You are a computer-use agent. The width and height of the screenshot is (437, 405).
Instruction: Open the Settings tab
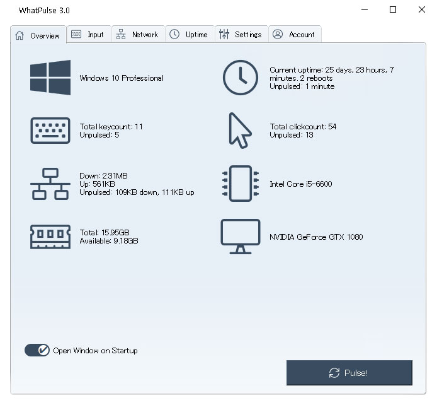(241, 34)
